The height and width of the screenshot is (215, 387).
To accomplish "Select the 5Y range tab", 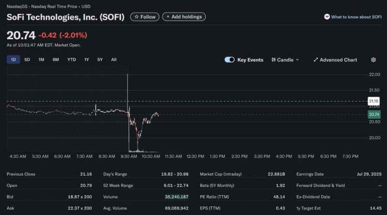I will pyautogui.click(x=100, y=59).
